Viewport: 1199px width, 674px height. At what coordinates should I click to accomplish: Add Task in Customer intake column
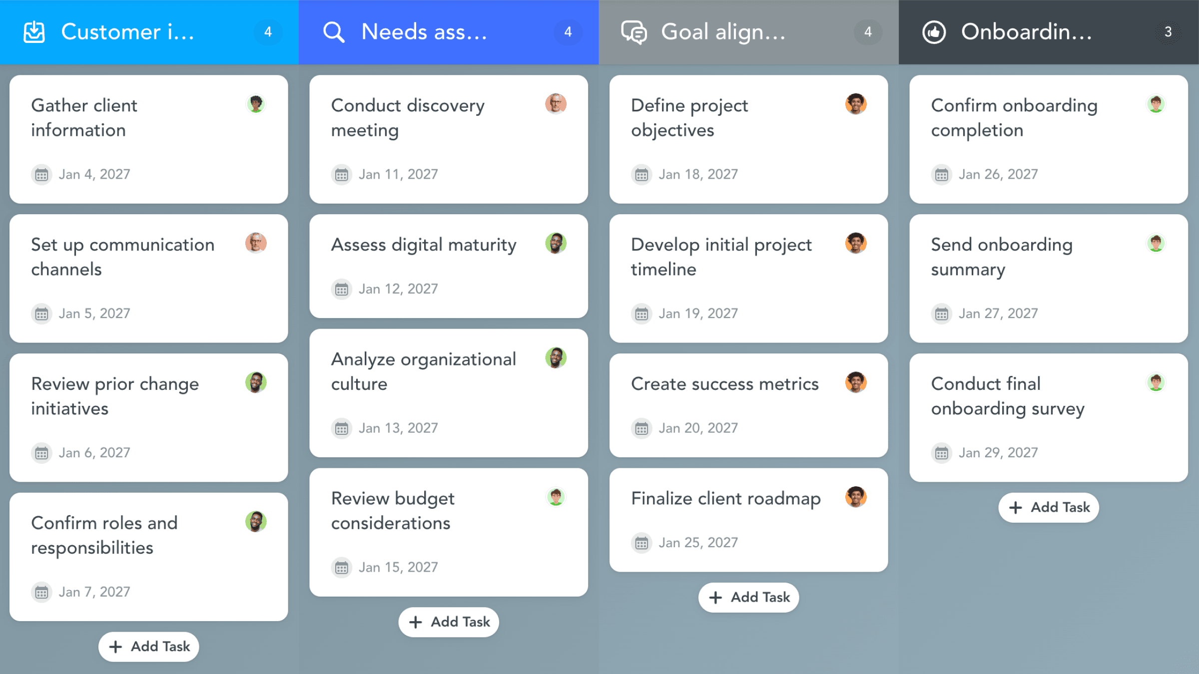click(149, 647)
